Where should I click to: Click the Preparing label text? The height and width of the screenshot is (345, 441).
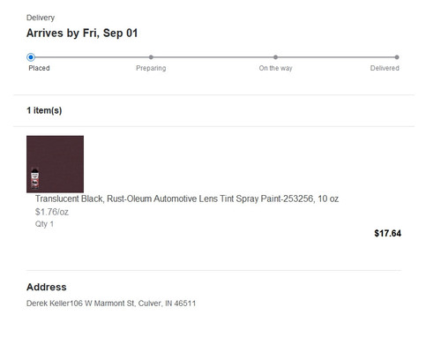[x=151, y=68]
